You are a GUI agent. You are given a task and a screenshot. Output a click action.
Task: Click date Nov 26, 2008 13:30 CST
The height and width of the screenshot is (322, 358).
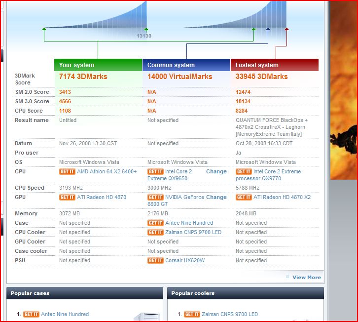click(x=88, y=143)
